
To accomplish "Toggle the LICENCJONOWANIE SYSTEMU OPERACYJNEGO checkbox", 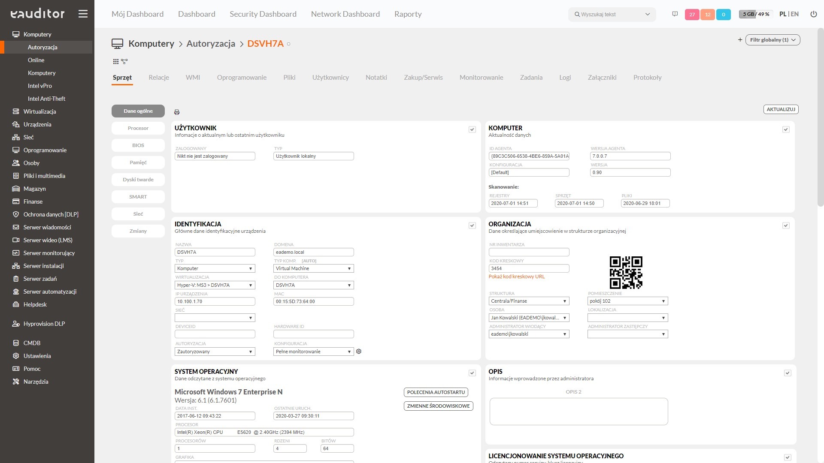I will 788,457.
